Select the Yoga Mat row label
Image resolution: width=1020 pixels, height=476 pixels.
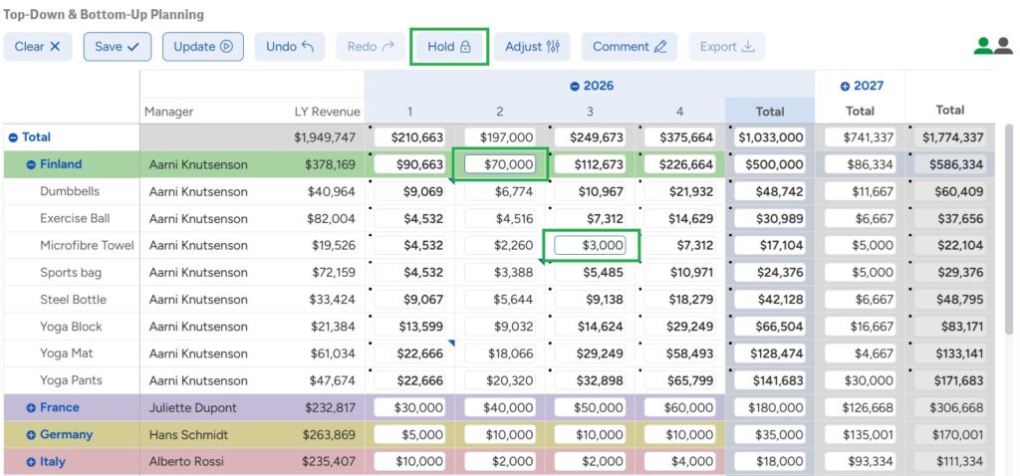coord(67,354)
